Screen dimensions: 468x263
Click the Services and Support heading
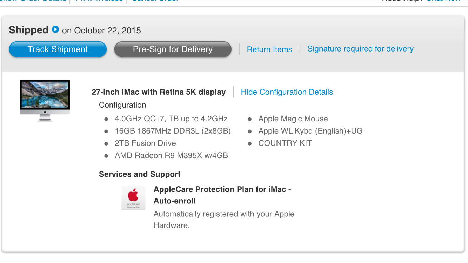(x=140, y=174)
